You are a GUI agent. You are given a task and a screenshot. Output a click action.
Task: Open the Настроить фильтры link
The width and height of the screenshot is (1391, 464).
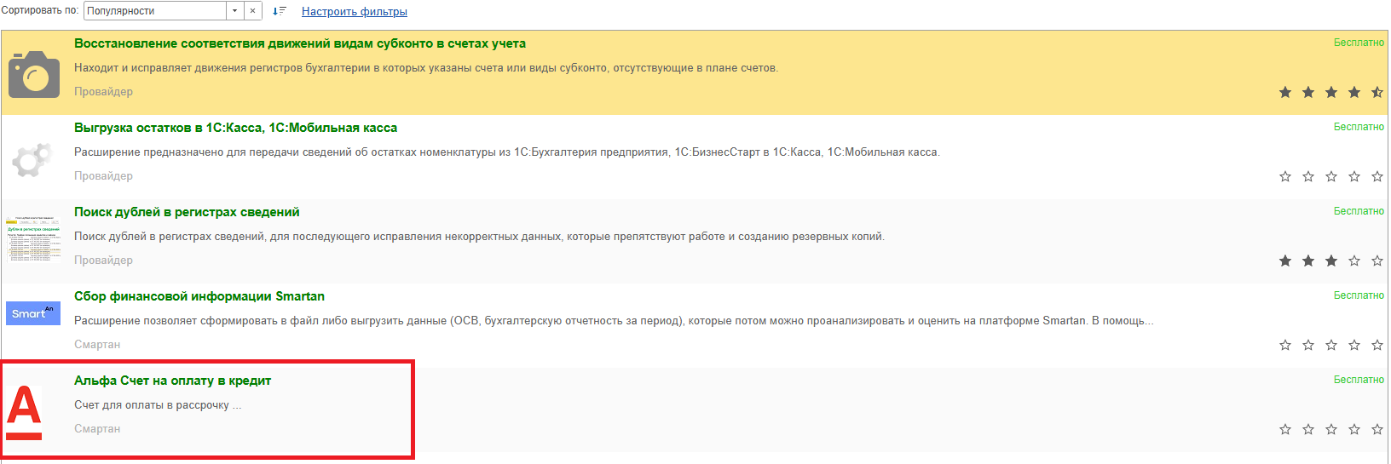click(355, 12)
